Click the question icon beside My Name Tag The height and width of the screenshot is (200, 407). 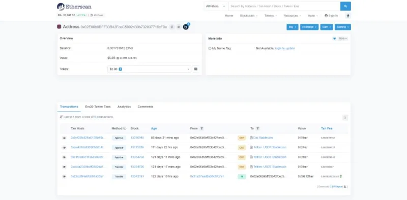(210, 48)
